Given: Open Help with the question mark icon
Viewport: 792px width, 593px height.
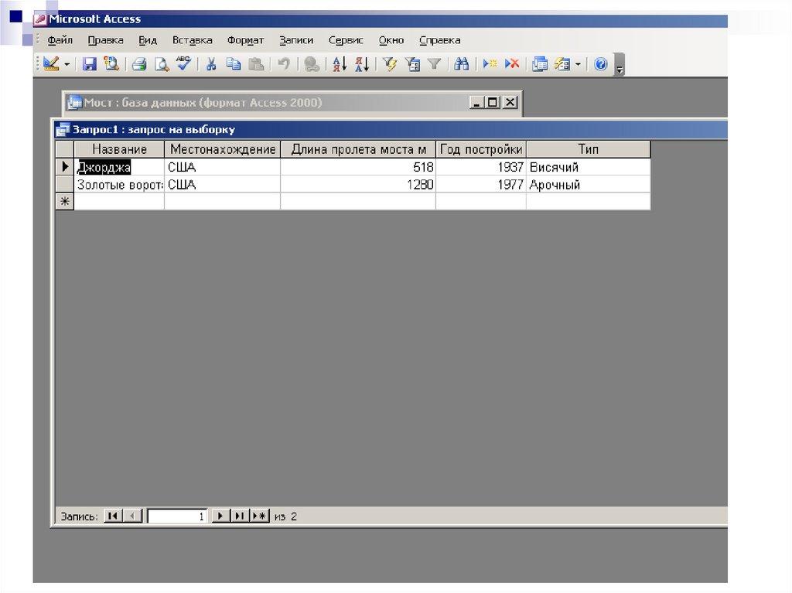Looking at the screenshot, I should (600, 64).
